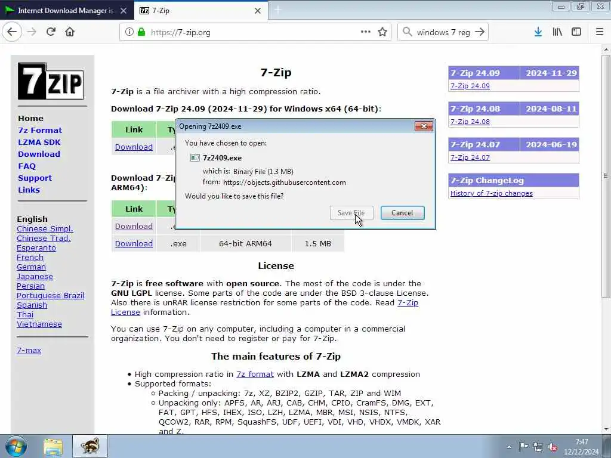Viewport: 611px width, 458px height.
Task: Open the FAQ page
Action: [x=27, y=166]
